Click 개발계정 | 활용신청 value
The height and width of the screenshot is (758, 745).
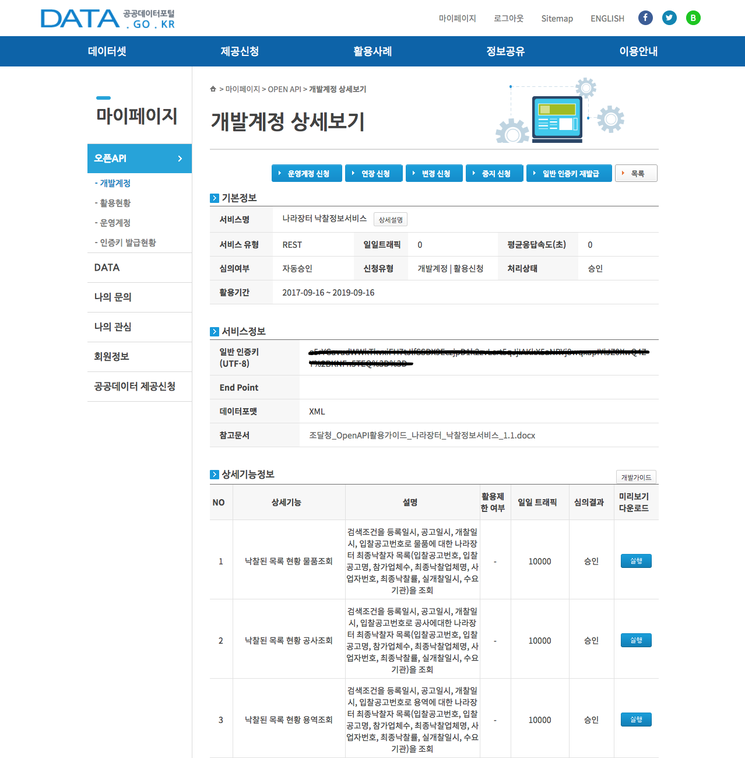point(451,269)
